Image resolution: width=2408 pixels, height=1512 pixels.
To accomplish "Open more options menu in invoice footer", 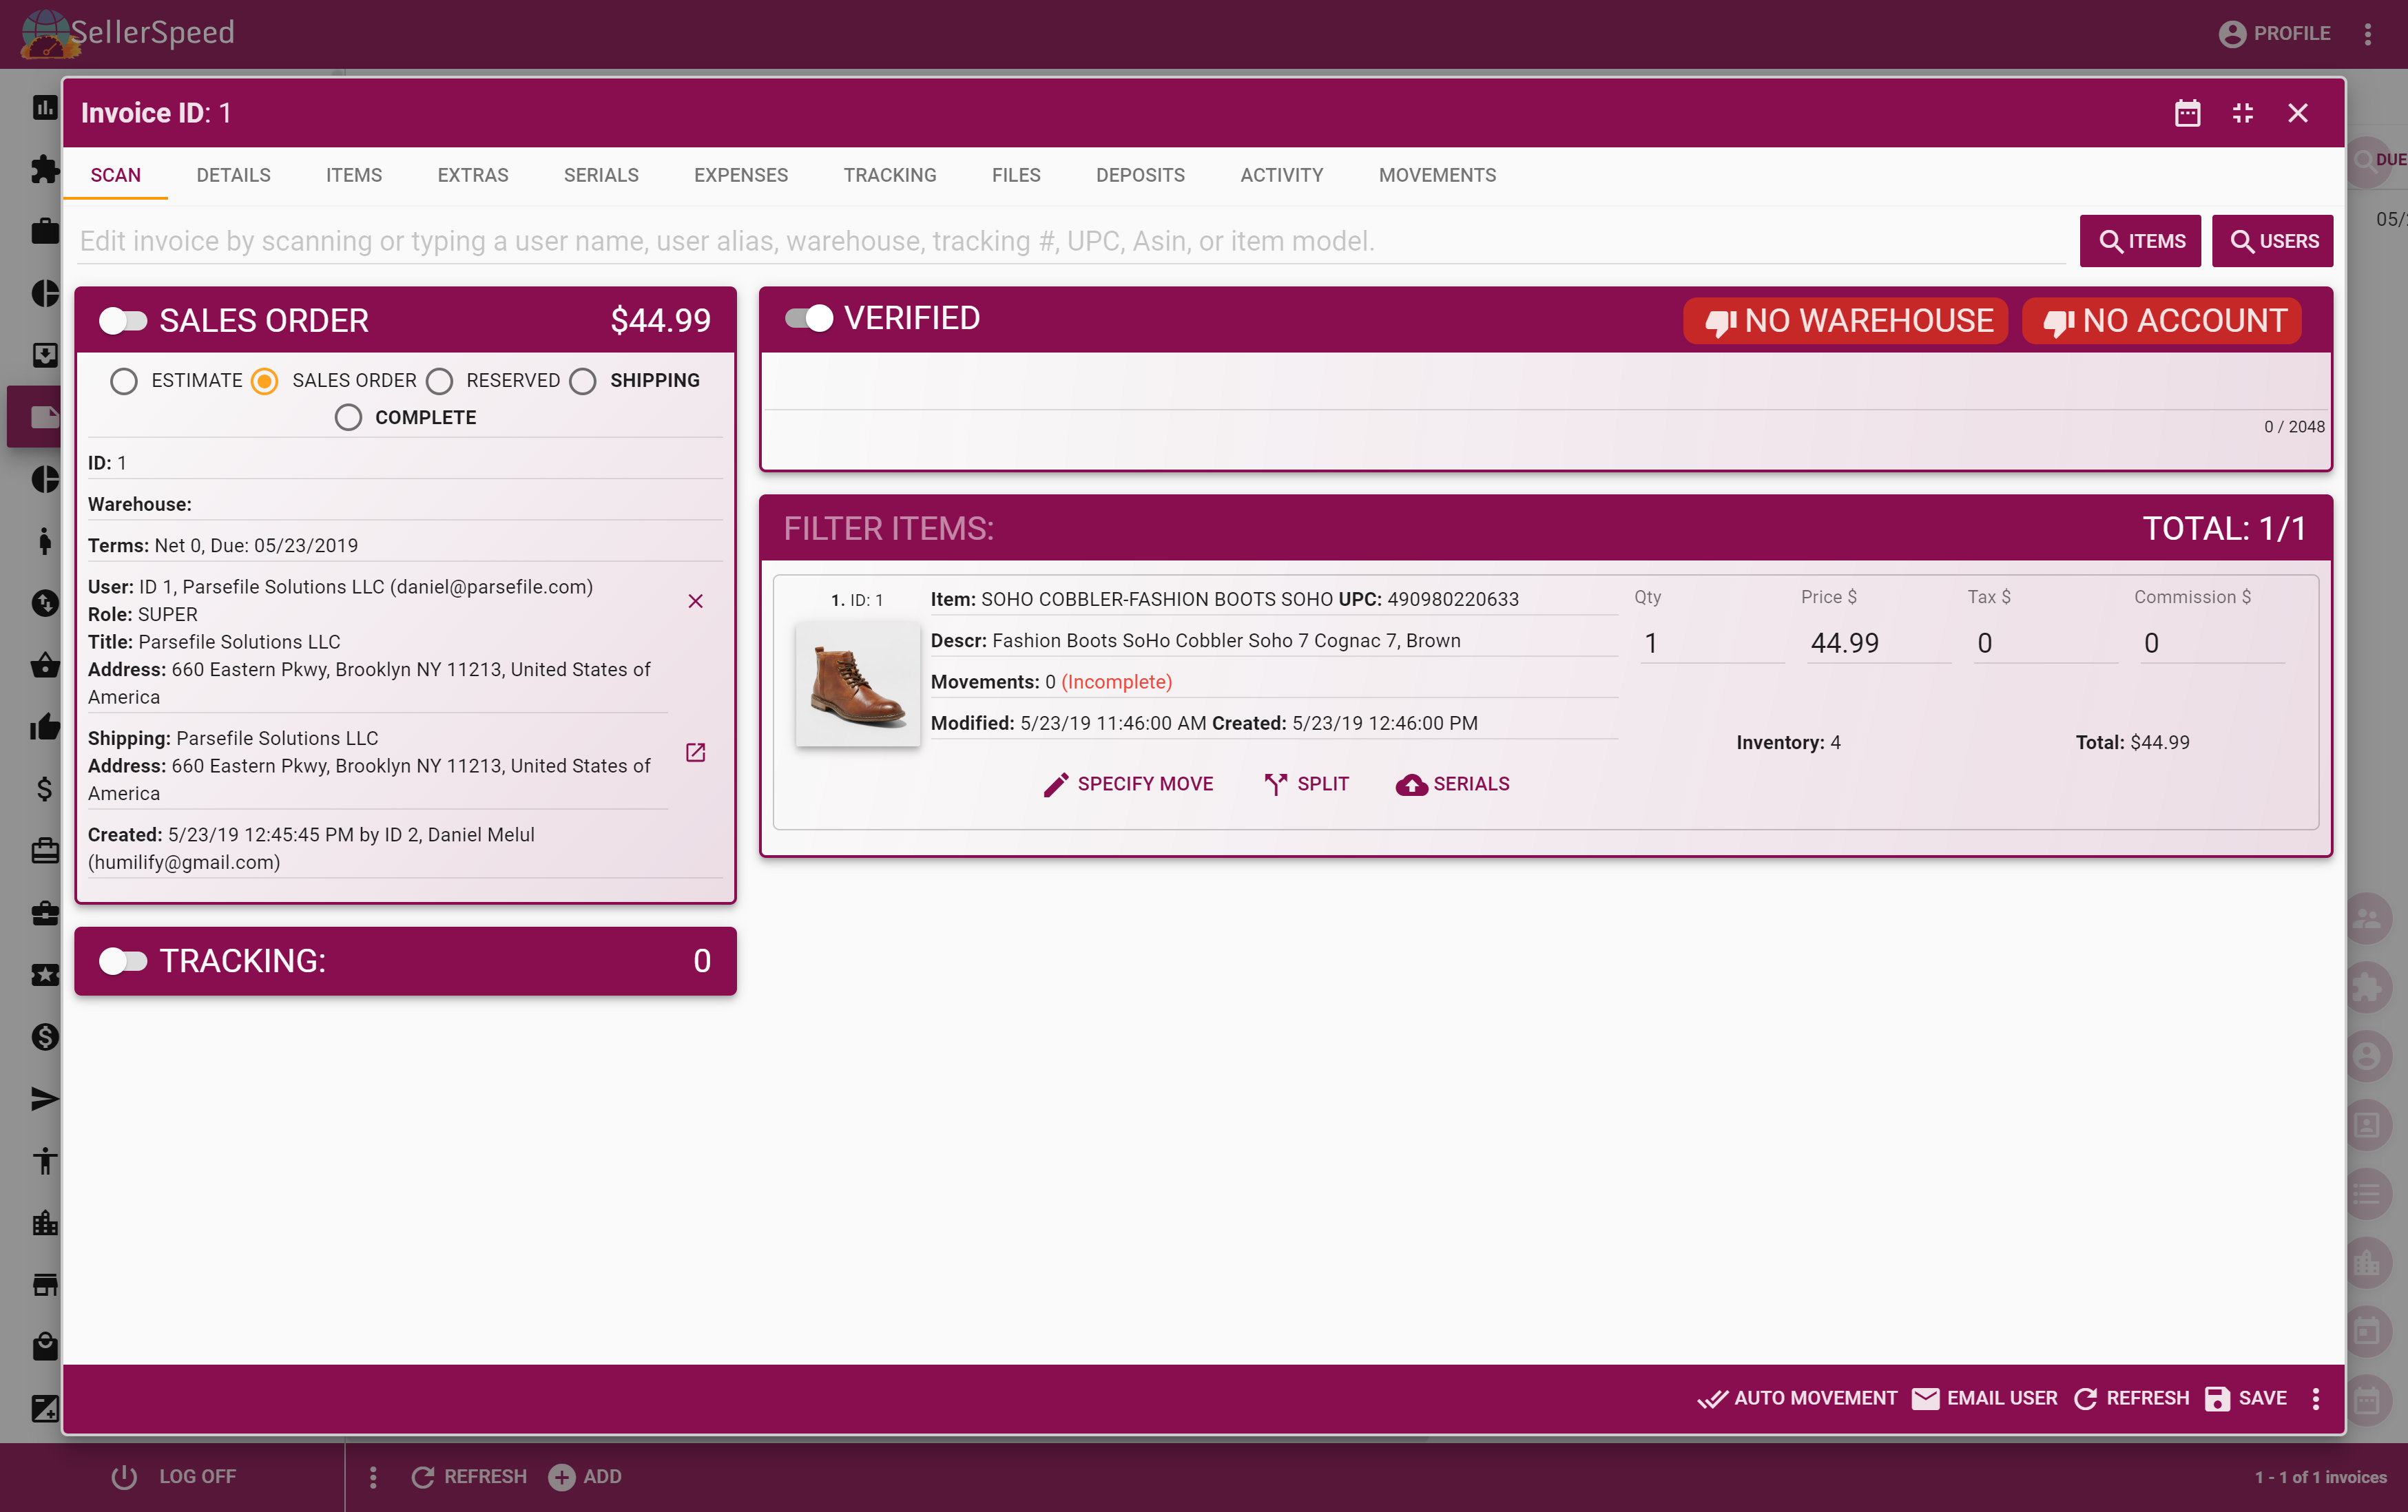I will tap(2315, 1398).
